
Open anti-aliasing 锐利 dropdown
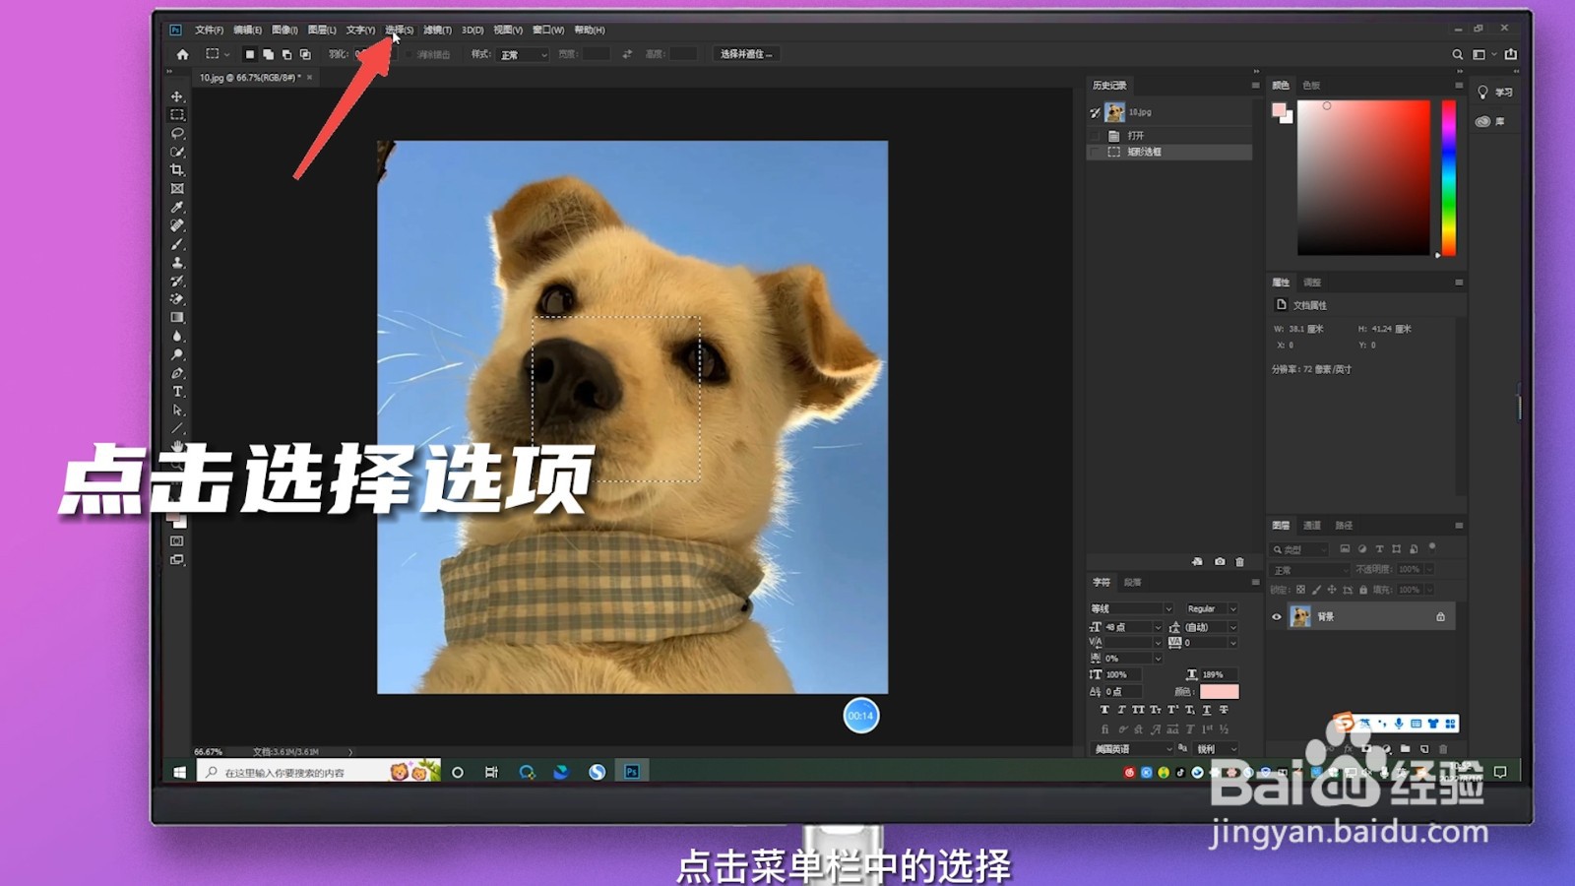[1217, 749]
